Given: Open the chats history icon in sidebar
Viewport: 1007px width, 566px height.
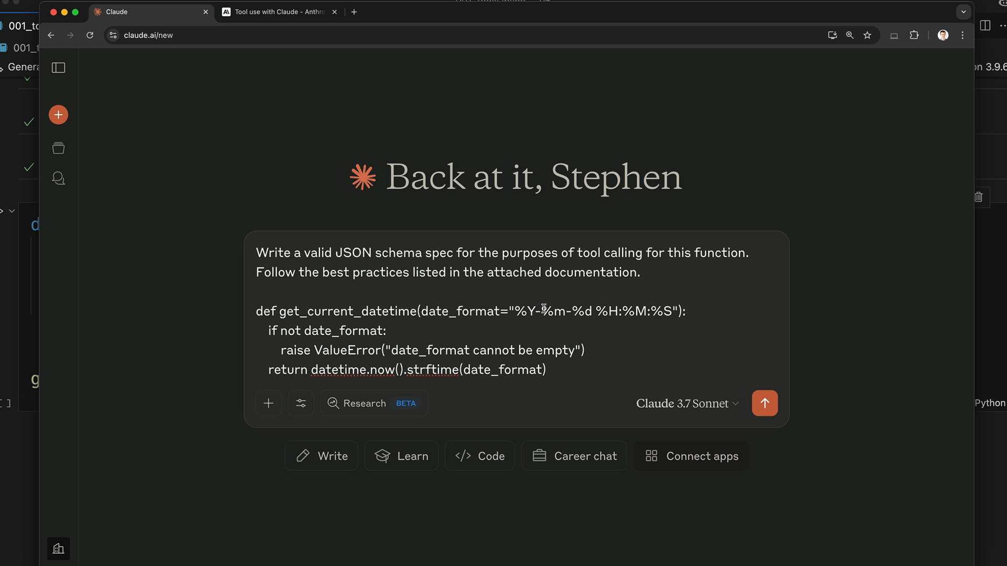Looking at the screenshot, I should click(58, 179).
